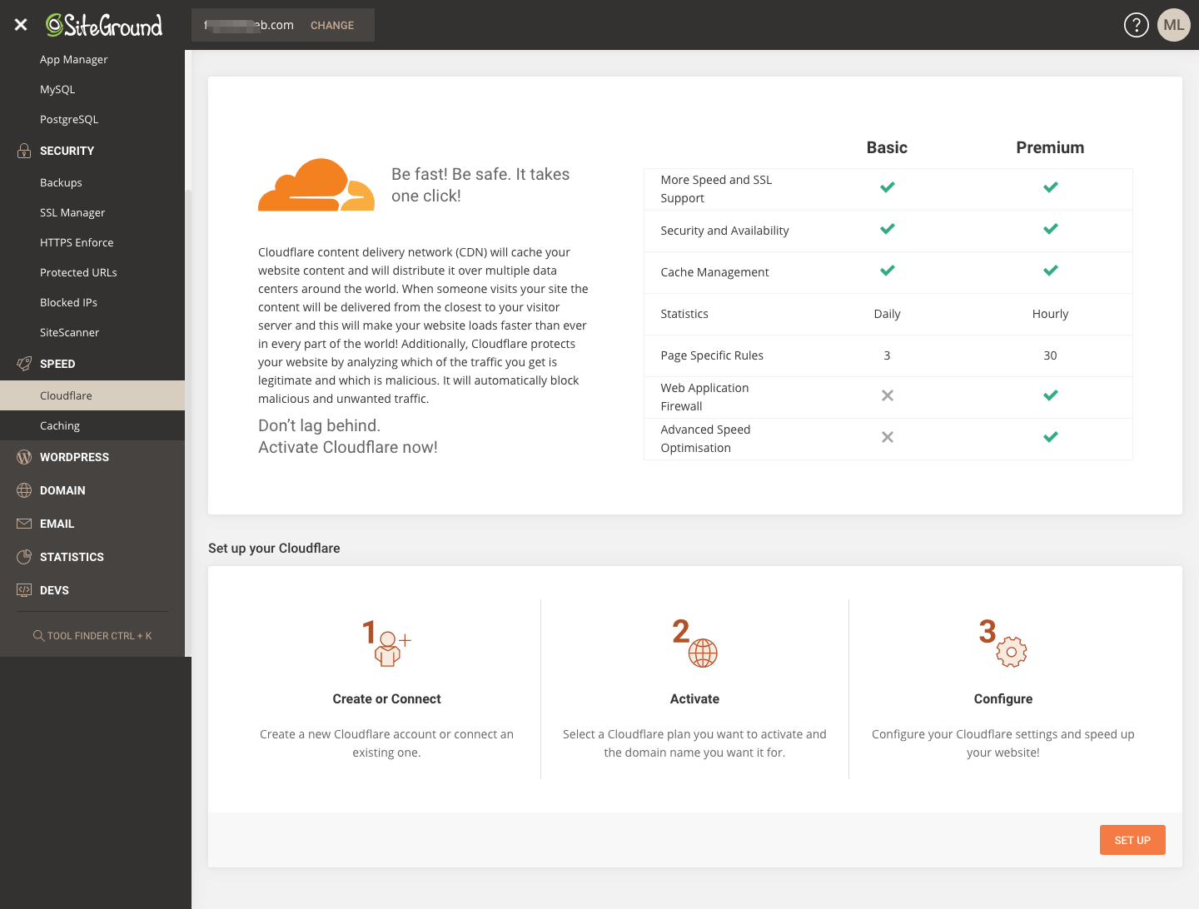Click Basic checkmark for Cache Management
This screenshot has width=1199, height=909.
(x=888, y=271)
